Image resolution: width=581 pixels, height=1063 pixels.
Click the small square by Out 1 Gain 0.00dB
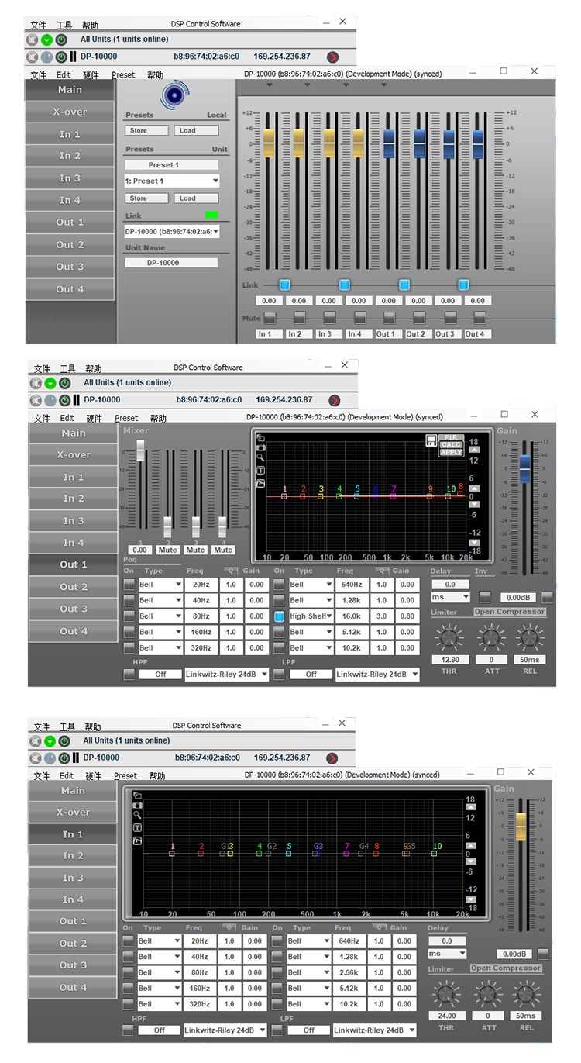pos(547,597)
